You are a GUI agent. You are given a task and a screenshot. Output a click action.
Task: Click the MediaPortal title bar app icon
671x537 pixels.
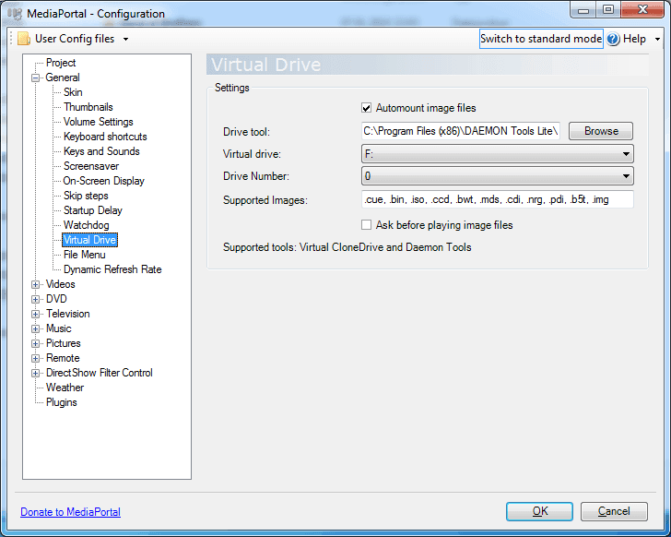(15, 13)
